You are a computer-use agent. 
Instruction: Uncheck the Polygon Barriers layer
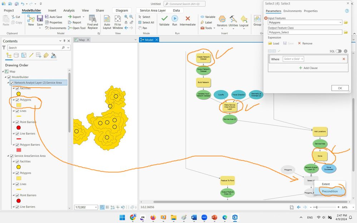coord(17,145)
